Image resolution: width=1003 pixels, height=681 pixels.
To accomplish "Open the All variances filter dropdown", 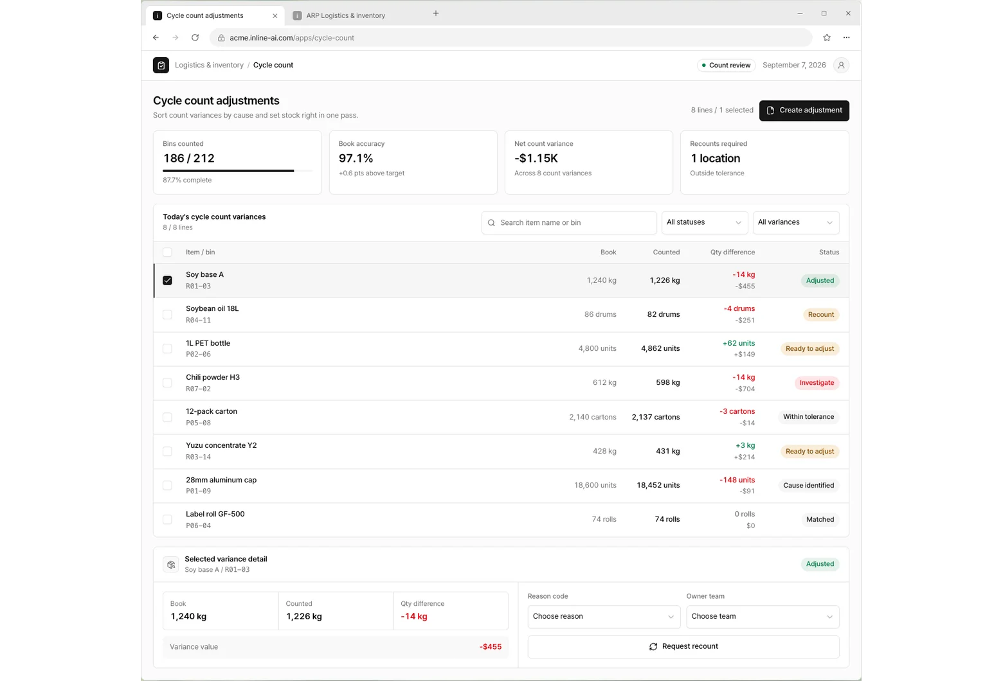I will (x=796, y=223).
